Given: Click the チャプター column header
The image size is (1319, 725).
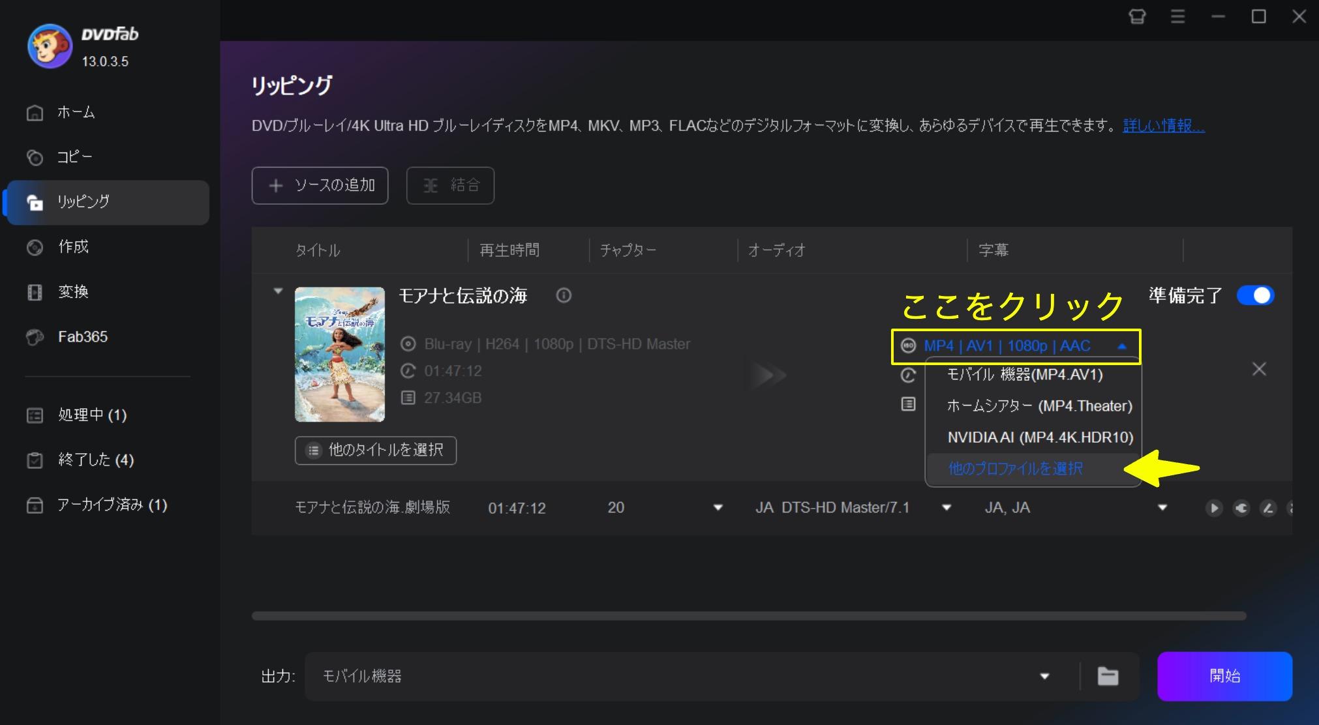Looking at the screenshot, I should tap(628, 250).
